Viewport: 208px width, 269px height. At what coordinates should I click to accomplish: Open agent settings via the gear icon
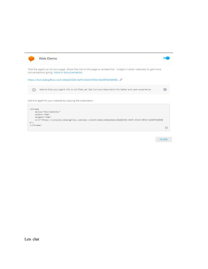pos(165,89)
